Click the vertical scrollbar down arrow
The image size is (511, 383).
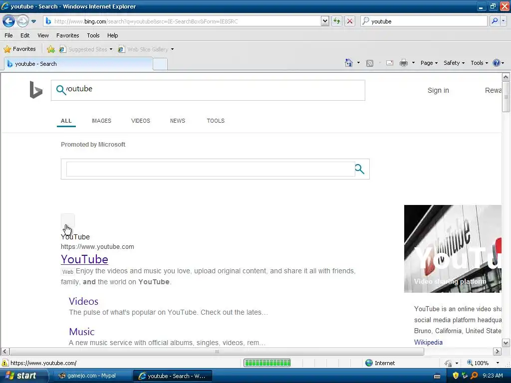506,343
